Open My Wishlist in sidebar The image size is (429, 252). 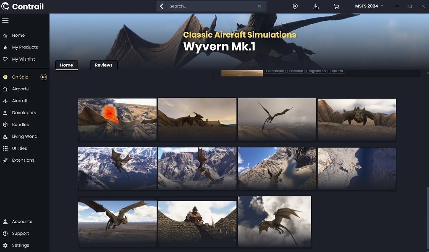23,59
